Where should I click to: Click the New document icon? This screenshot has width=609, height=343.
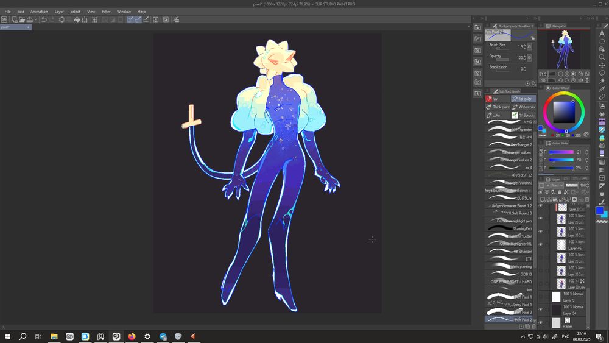pos(15,19)
